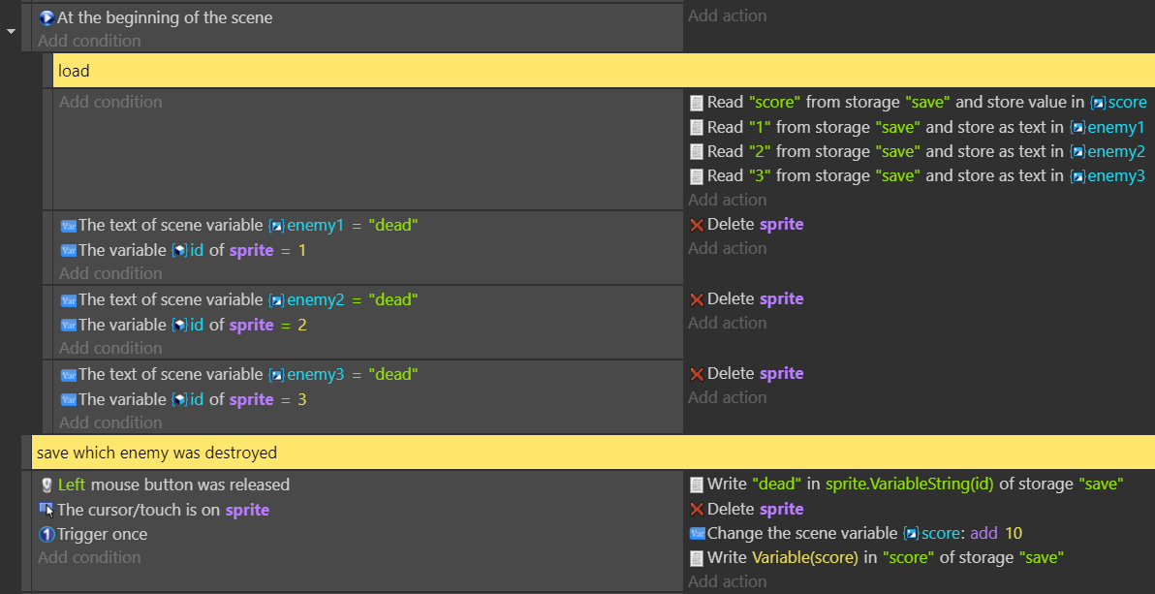Select the 'load' comment block
This screenshot has width=1155, height=594.
tap(604, 71)
